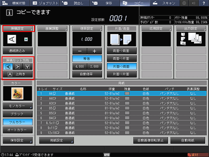Open the 資材 consumables status indicator
This screenshot has width=209, height=157.
coord(198,155)
